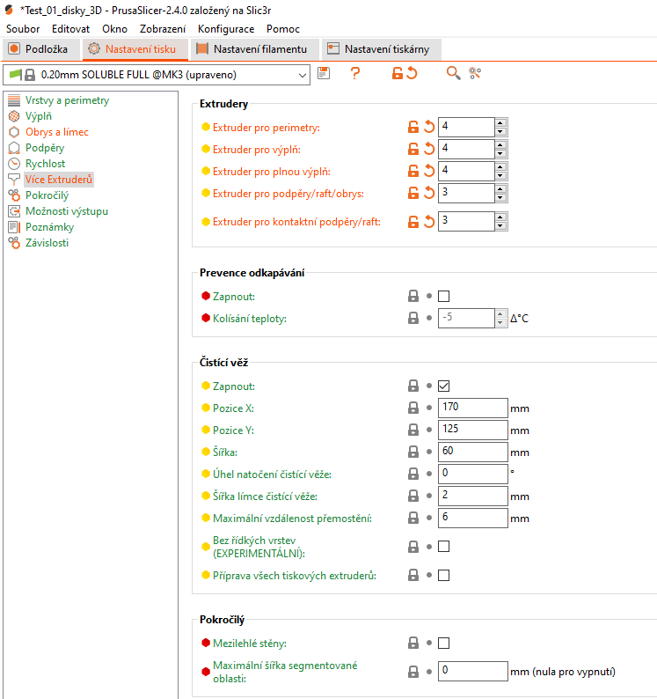The height and width of the screenshot is (699, 657).
Task: Click Úhel natočení čistící věže field
Action: (x=472, y=474)
